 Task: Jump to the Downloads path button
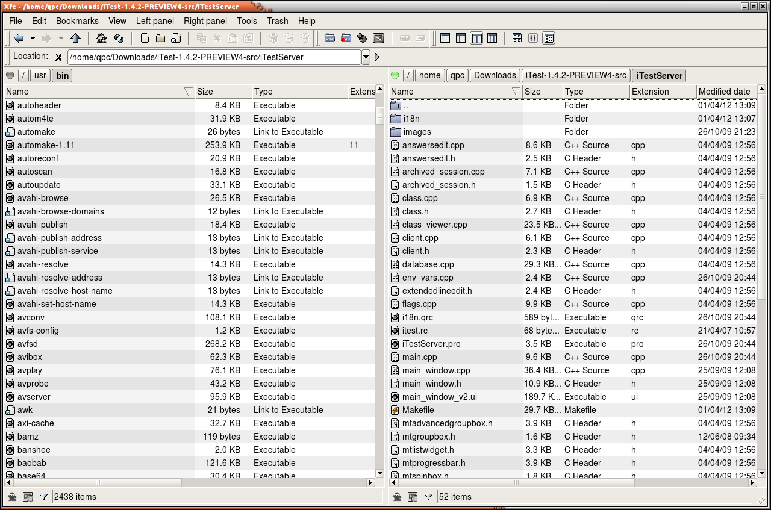[494, 75]
